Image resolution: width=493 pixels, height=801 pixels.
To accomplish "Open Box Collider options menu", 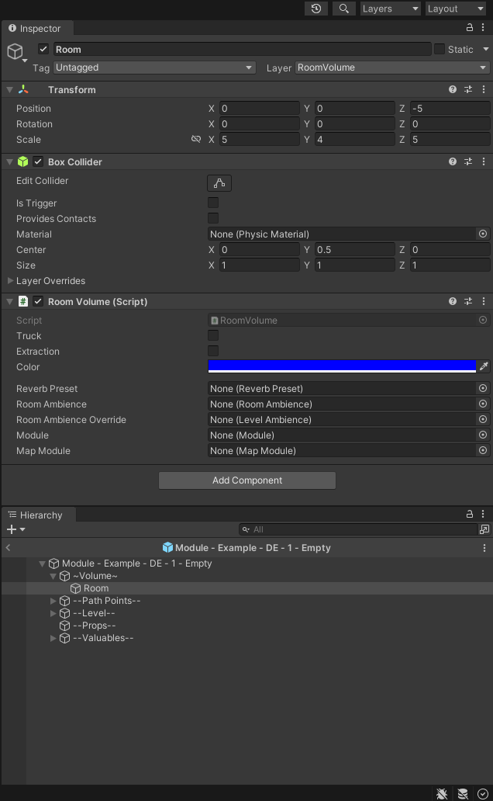I will click(483, 161).
